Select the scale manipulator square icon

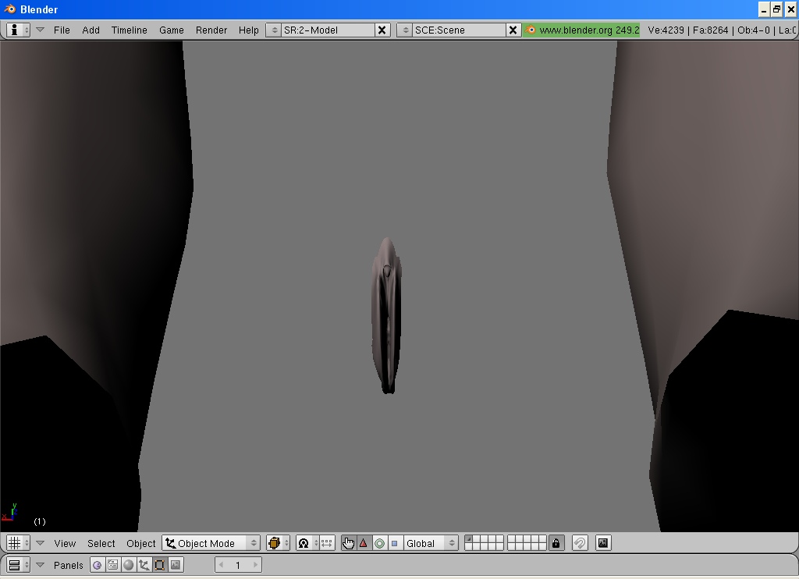394,543
